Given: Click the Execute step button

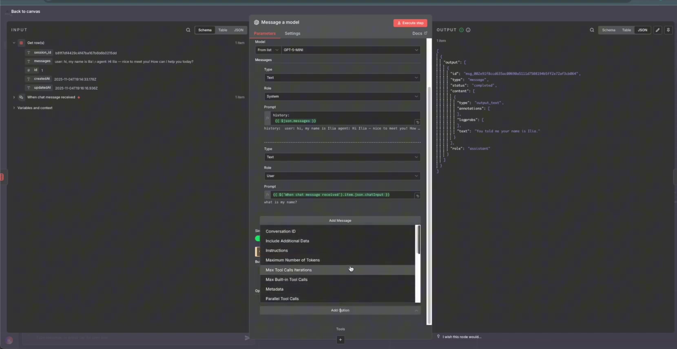Looking at the screenshot, I should coord(410,23).
